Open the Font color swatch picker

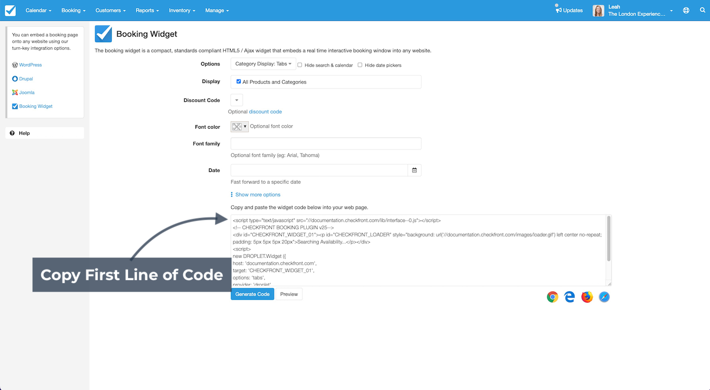click(239, 127)
